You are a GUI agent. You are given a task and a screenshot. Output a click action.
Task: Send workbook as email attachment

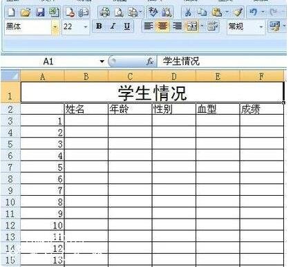[84, 12]
